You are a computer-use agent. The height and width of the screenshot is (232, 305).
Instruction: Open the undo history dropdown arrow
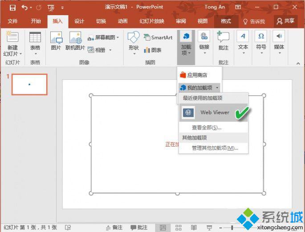pyautogui.click(x=31, y=8)
